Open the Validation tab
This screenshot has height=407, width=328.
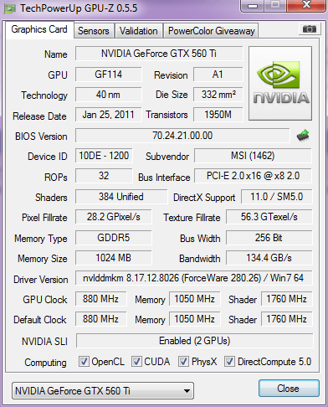point(139,31)
